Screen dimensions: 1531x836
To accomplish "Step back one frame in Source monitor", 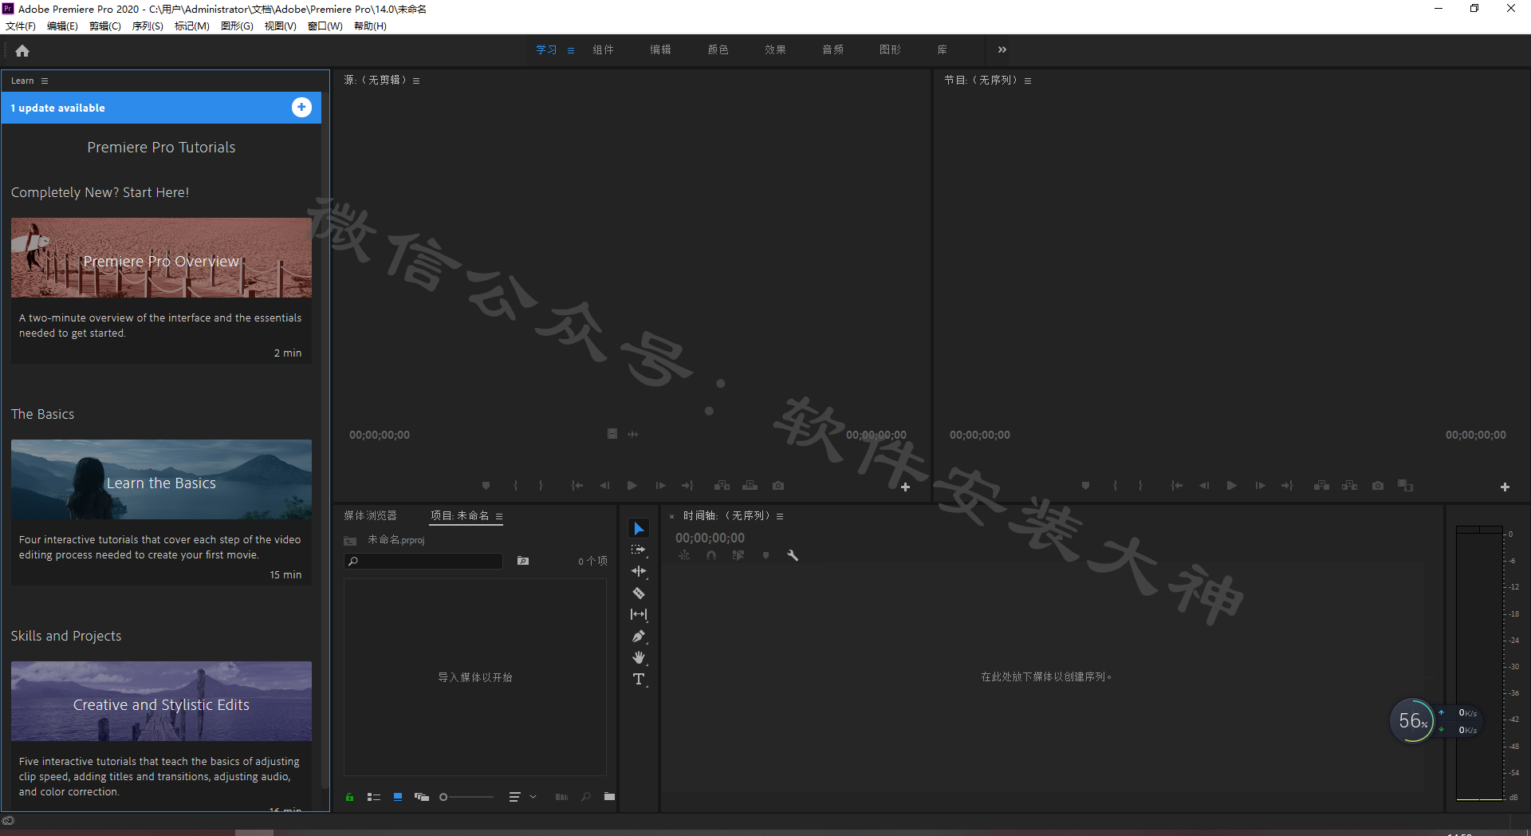I will tap(604, 486).
